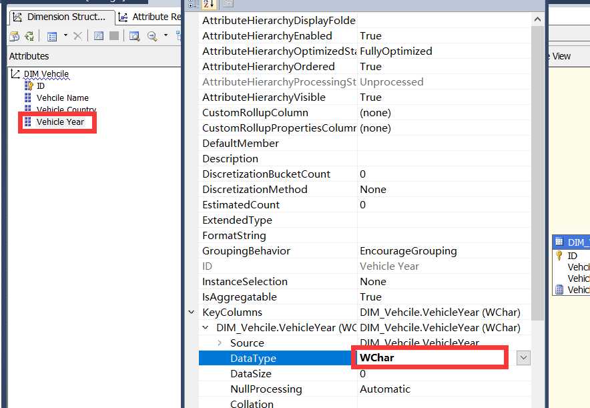
Task: Click the FullyOptimized value
Action: pos(396,51)
